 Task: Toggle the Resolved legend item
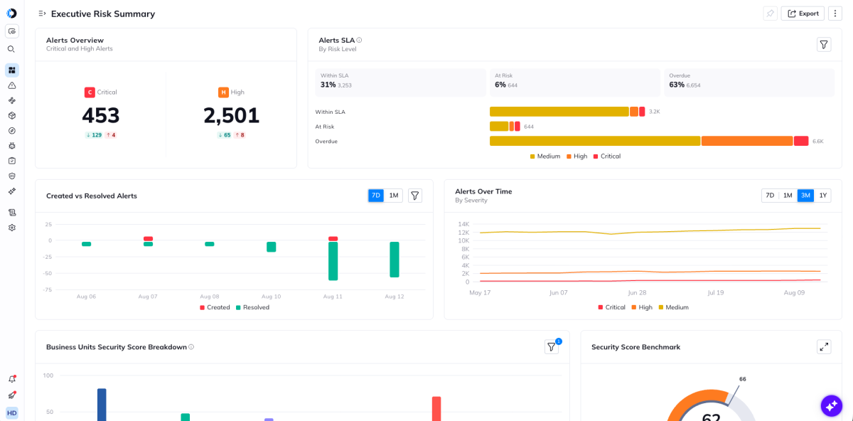pos(252,307)
